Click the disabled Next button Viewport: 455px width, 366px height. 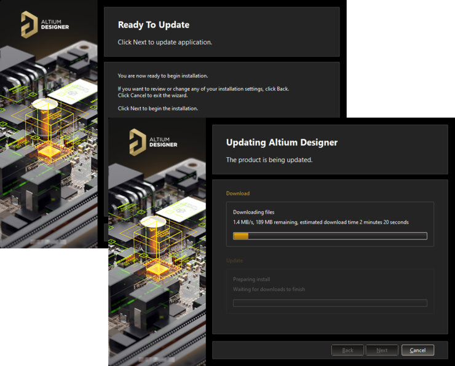382,350
